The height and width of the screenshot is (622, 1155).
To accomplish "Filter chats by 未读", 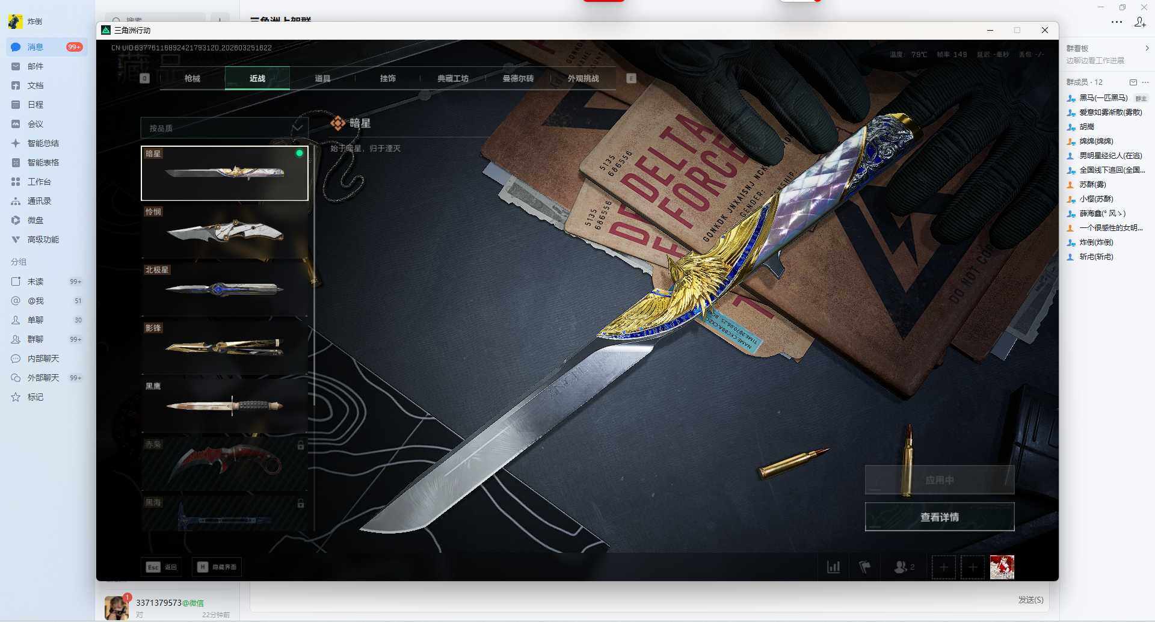I will coord(47,282).
